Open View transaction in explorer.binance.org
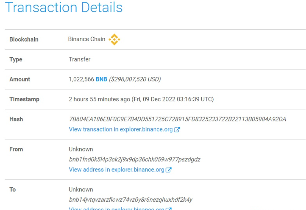This screenshot has height=210, width=306. pyautogui.click(x=121, y=129)
